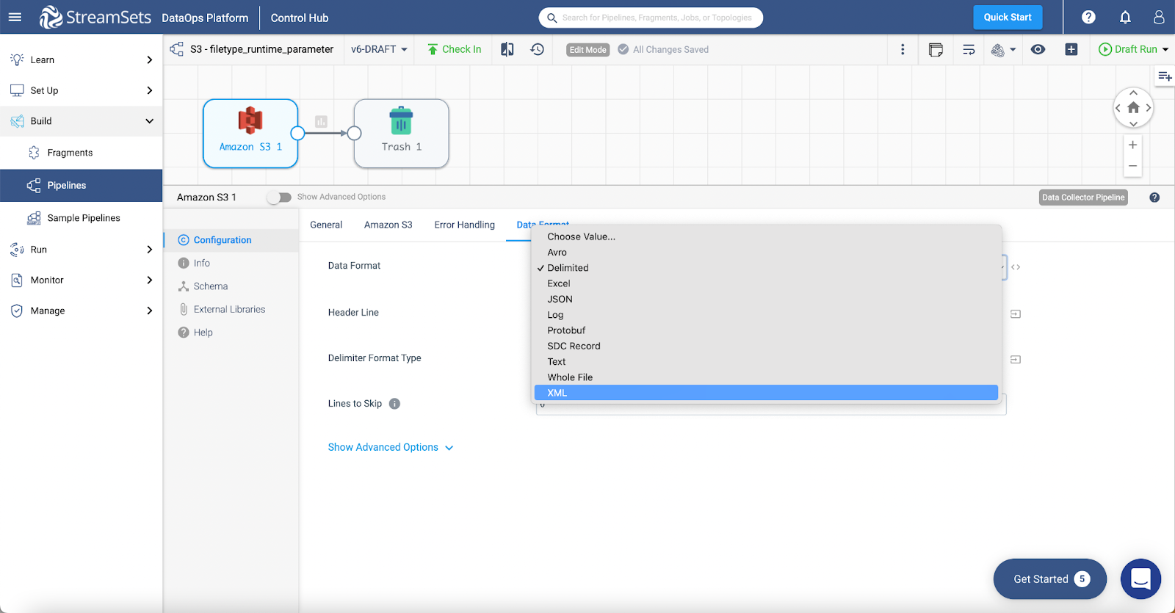Switch to the General tab

click(326, 225)
